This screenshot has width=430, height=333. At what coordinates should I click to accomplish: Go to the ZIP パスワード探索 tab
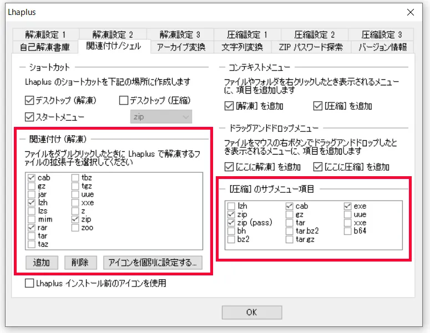[x=311, y=47]
